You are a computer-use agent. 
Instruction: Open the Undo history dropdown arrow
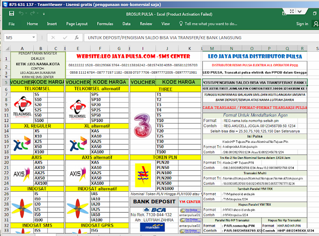click(26, 13)
